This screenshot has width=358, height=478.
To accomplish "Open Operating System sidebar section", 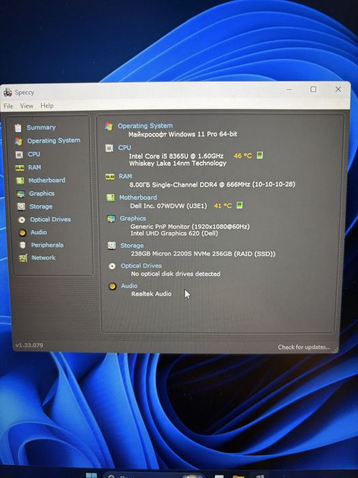I will click(x=54, y=141).
